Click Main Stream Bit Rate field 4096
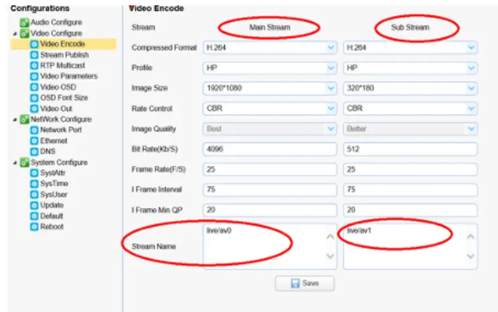498x312 pixels. pyautogui.click(x=270, y=149)
